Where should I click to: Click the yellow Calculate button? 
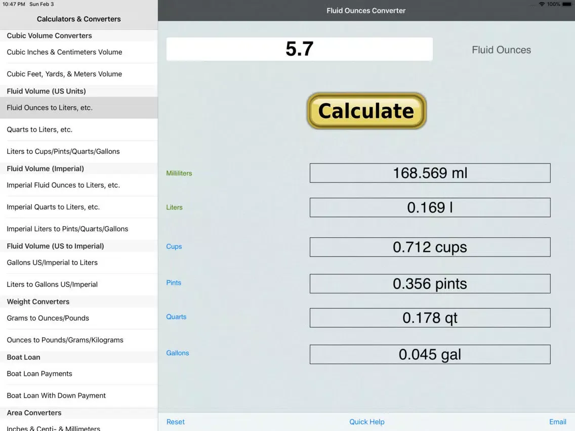tap(366, 111)
